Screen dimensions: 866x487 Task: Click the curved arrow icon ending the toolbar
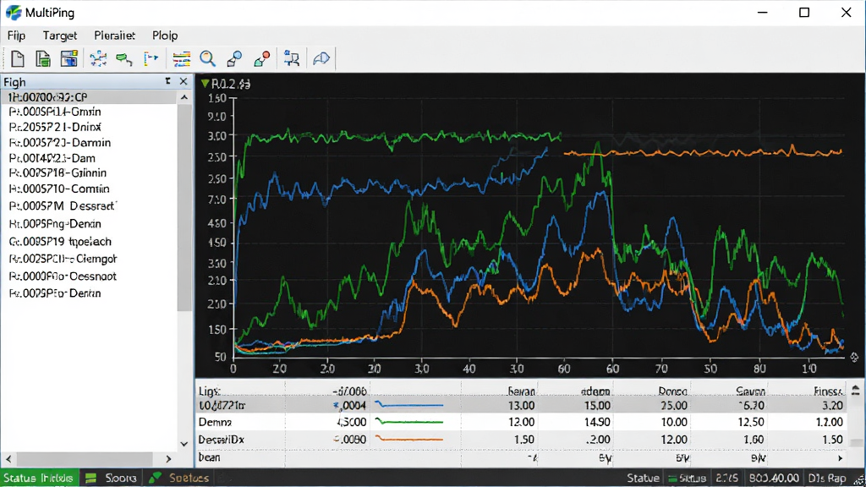(321, 58)
